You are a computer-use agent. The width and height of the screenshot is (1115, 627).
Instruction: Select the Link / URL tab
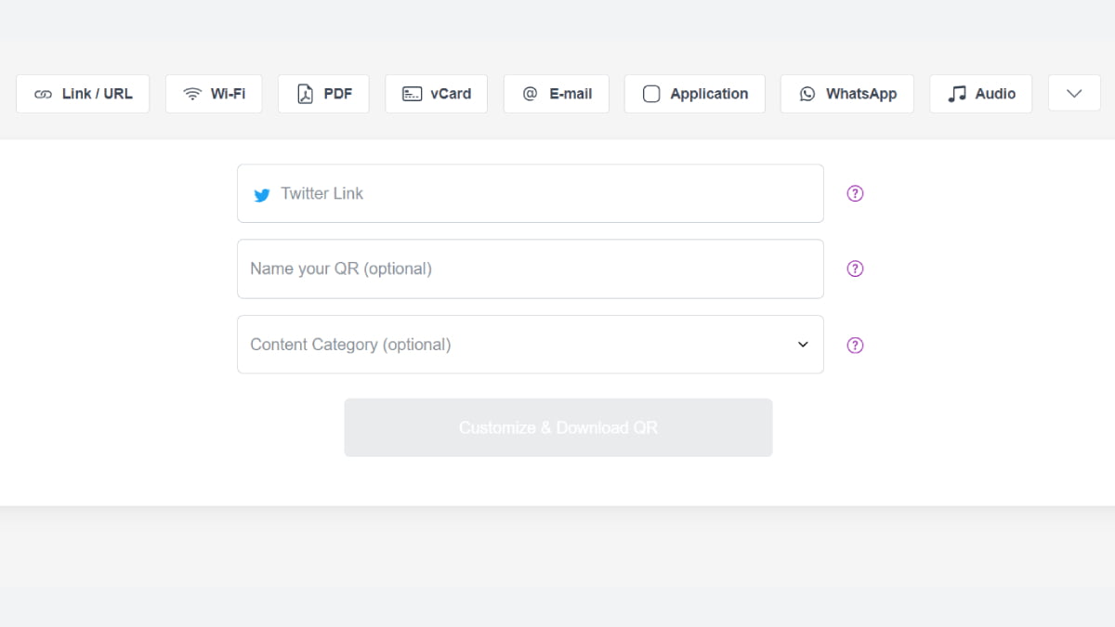pos(83,94)
